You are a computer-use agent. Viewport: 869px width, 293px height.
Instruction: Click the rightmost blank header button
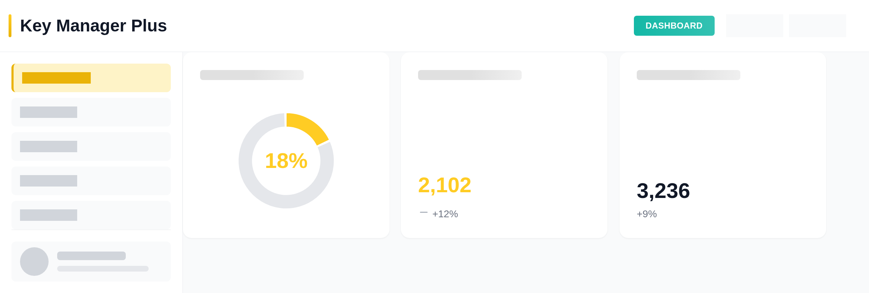[x=817, y=26]
